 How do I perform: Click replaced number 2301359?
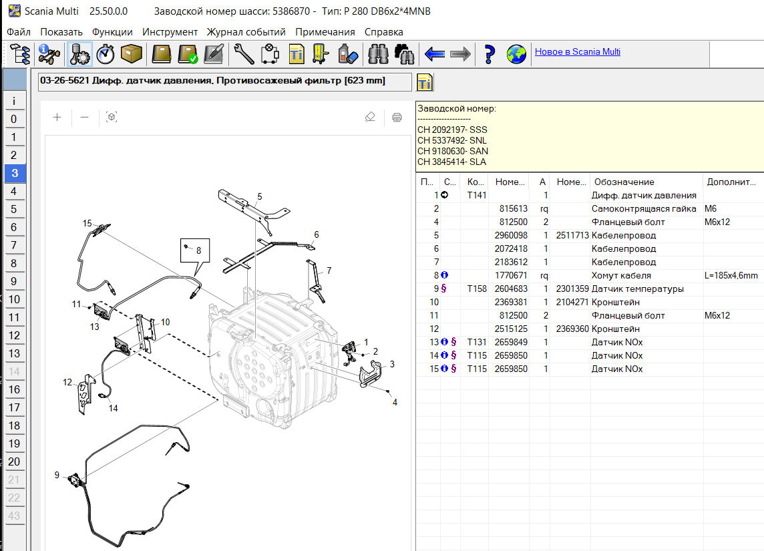pos(572,289)
